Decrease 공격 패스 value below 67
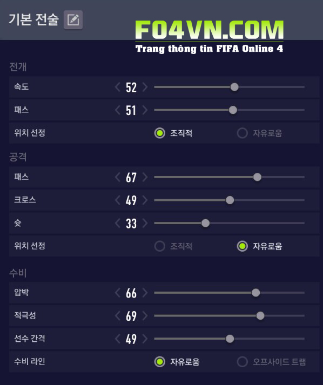This screenshot has width=323, height=385. 118,177
